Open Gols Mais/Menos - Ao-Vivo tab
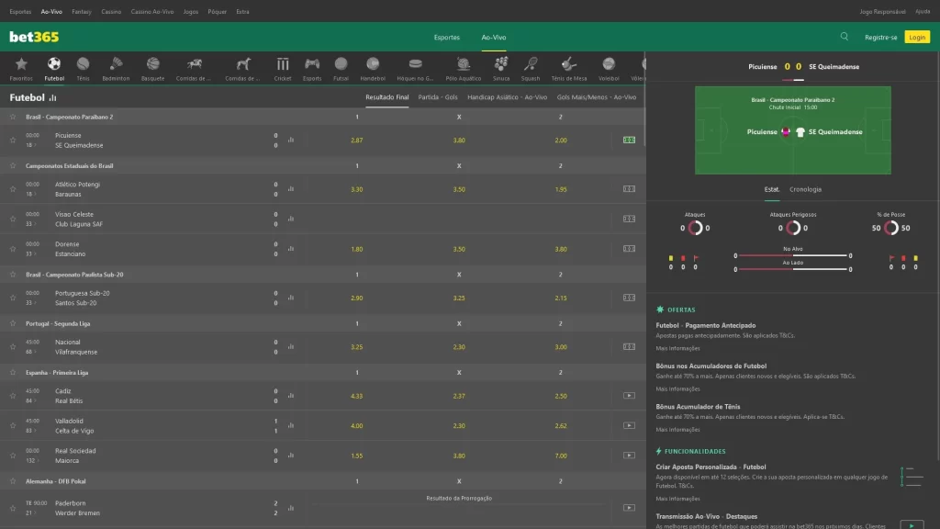This screenshot has width=940, height=529. (597, 97)
